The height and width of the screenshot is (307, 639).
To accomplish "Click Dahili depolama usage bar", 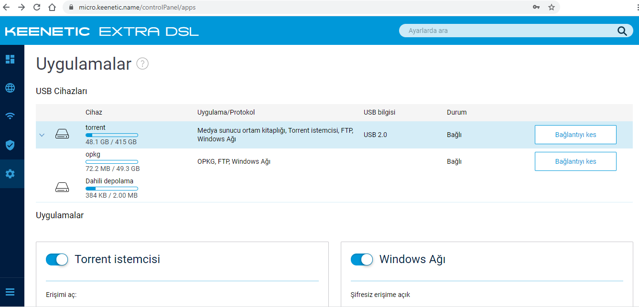I will coord(112,189).
